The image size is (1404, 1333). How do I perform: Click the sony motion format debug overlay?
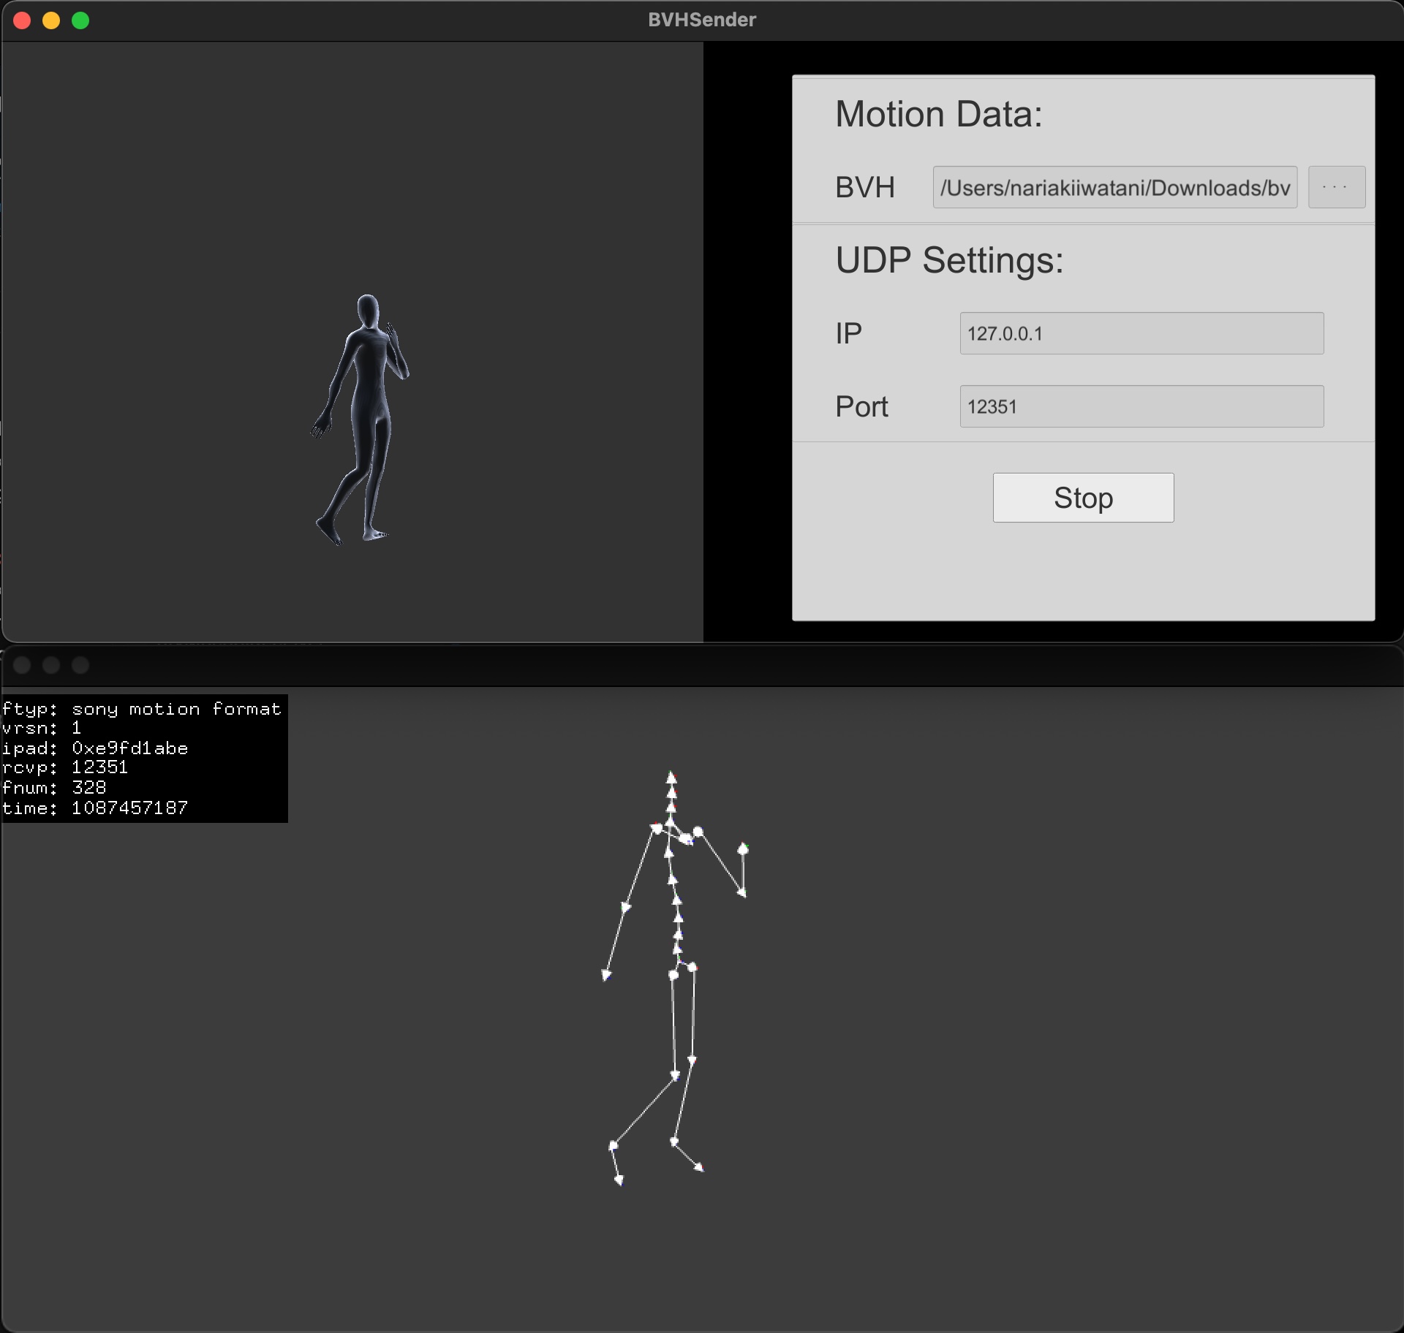click(144, 758)
